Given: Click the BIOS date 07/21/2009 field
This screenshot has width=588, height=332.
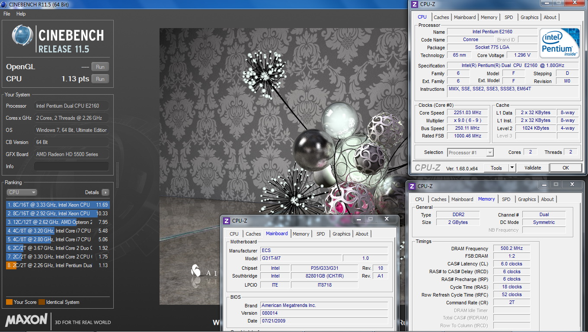Looking at the screenshot, I should pyautogui.click(x=324, y=321).
